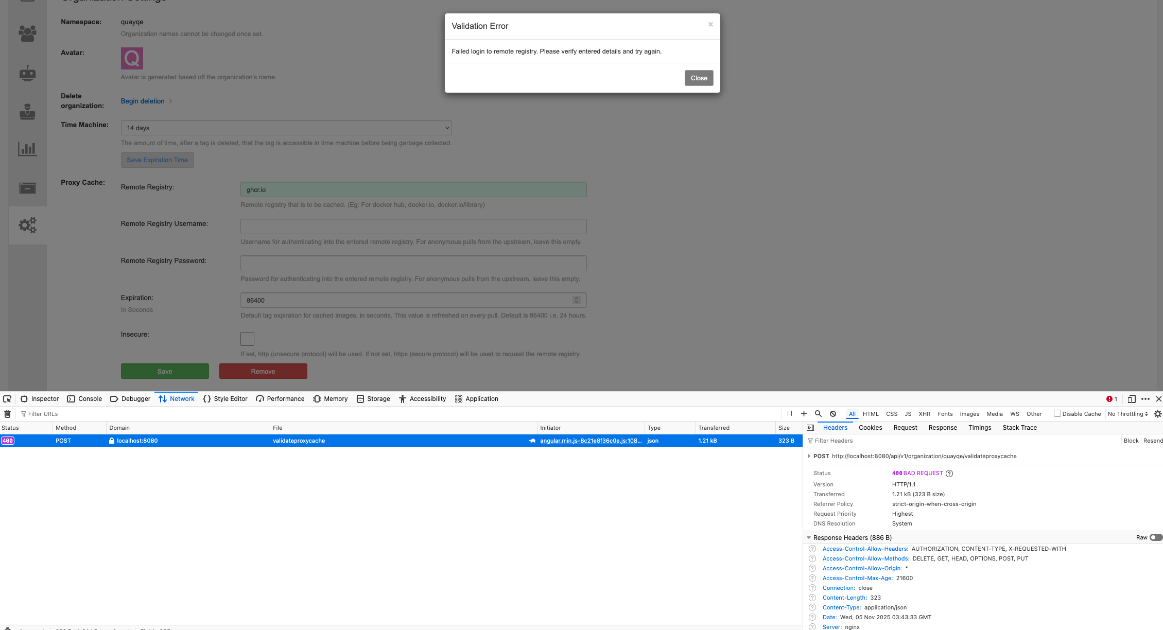
Task: Open request blocking with the circle-slash icon
Action: (x=833, y=414)
